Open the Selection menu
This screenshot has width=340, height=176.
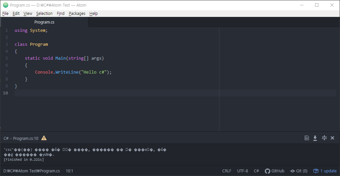[44, 13]
